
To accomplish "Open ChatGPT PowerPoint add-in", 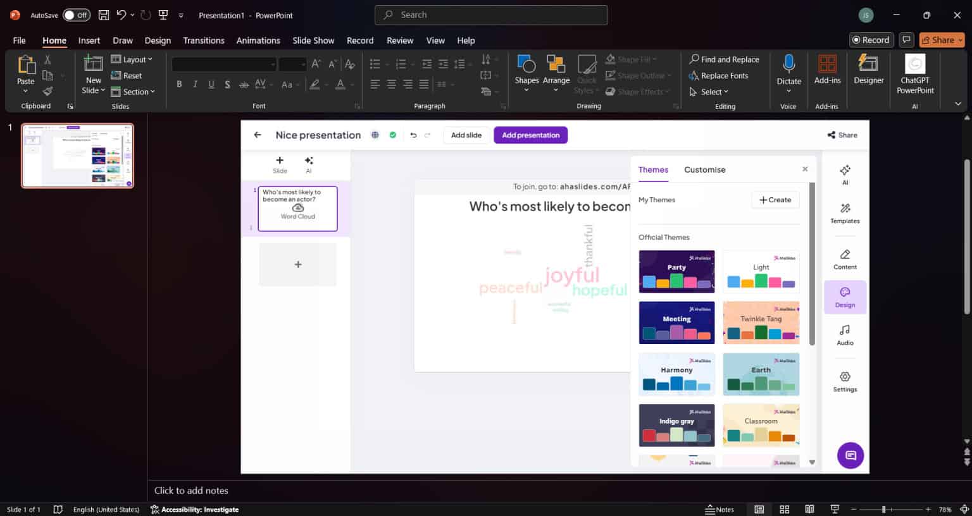I will [915, 73].
